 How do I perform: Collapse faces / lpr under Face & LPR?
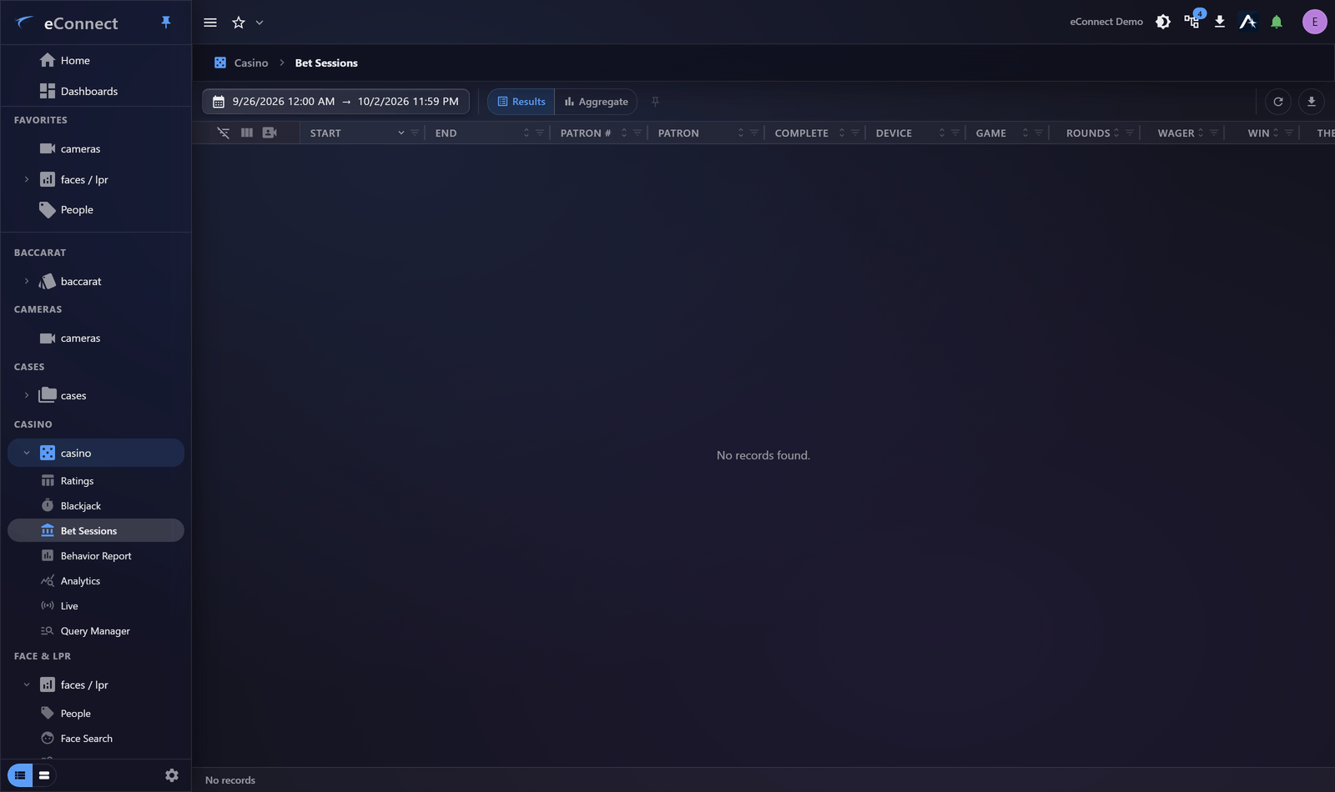click(27, 684)
